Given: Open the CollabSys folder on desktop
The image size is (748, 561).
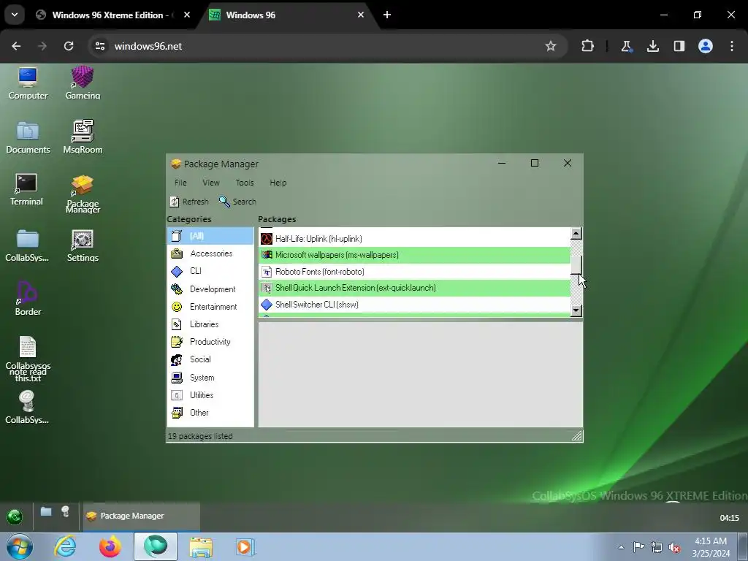Looking at the screenshot, I should click(27, 245).
